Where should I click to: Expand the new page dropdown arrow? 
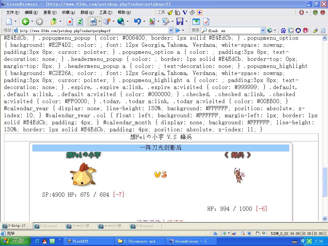coord(15,21)
